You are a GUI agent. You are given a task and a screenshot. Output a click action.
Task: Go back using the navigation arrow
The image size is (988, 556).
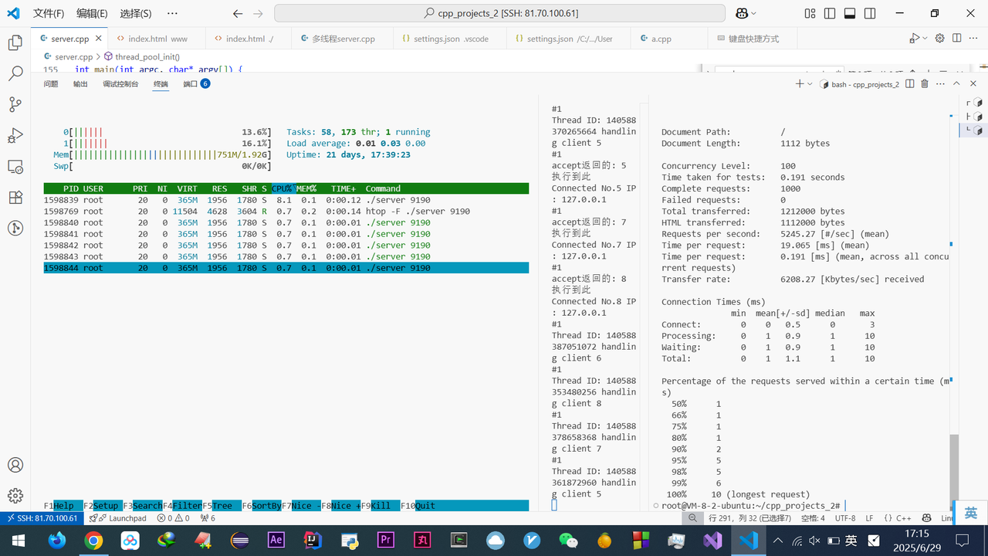238,14
